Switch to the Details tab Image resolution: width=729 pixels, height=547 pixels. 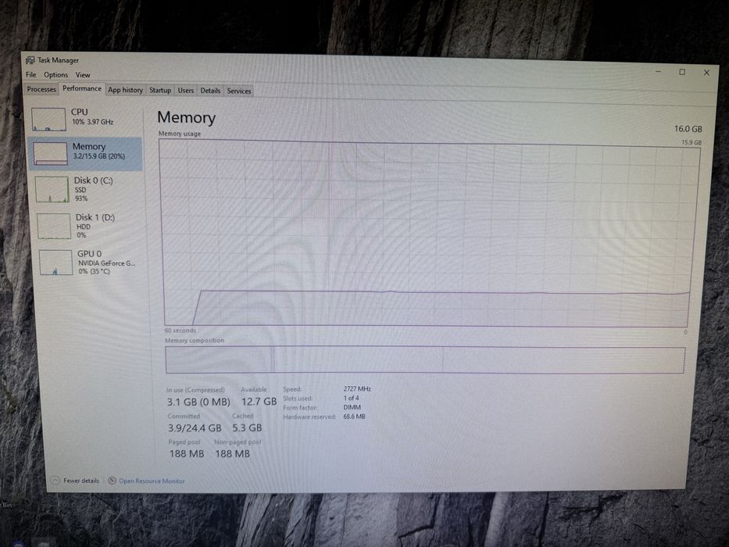pyautogui.click(x=210, y=91)
